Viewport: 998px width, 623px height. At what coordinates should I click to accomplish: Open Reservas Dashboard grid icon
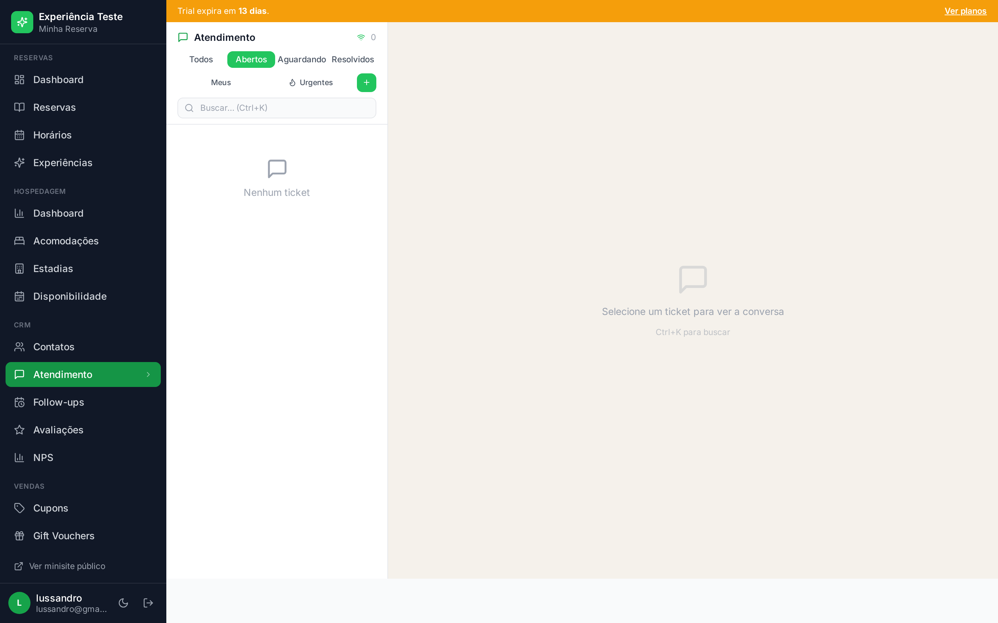coord(19,80)
